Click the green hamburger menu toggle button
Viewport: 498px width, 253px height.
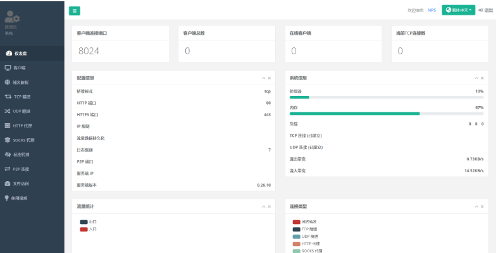[x=75, y=10]
